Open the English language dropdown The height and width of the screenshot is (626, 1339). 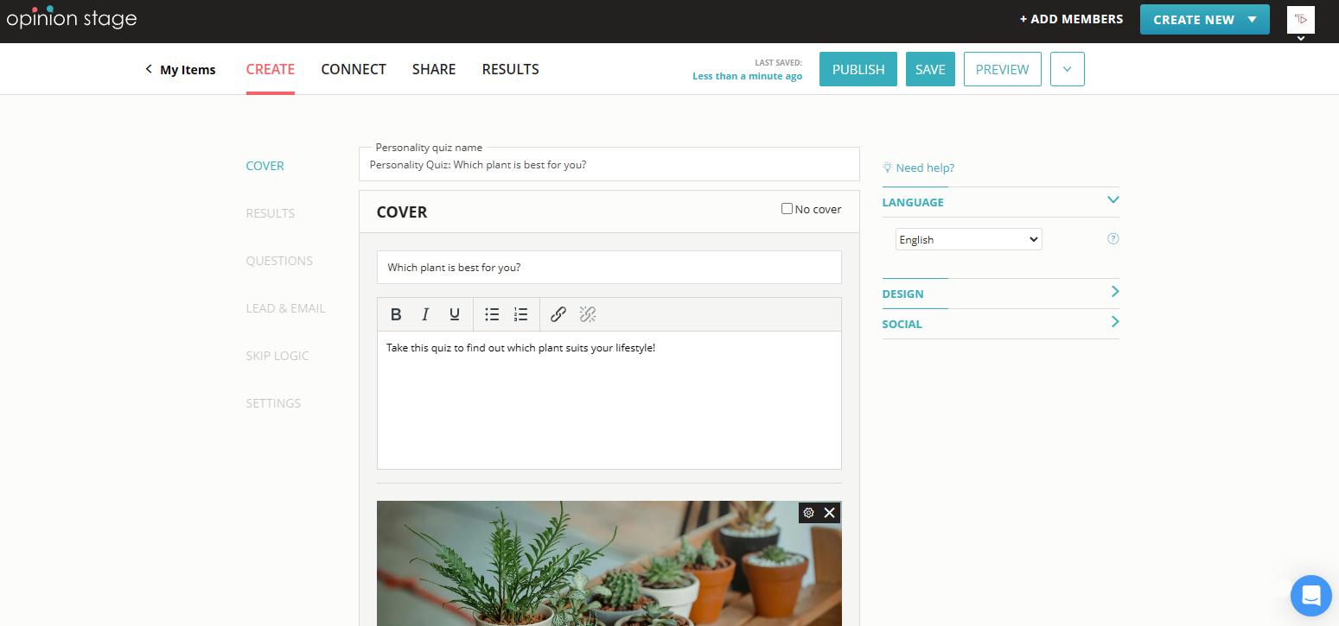coord(968,240)
